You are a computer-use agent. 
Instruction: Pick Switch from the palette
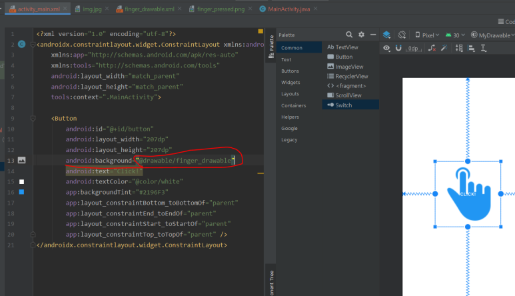(350, 105)
